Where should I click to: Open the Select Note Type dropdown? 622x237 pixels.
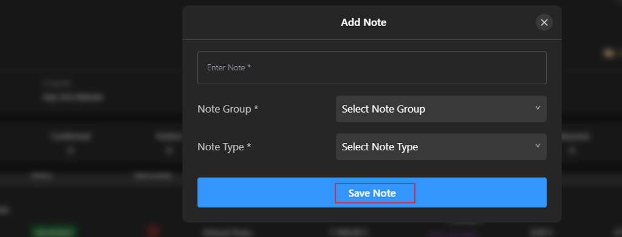[441, 147]
